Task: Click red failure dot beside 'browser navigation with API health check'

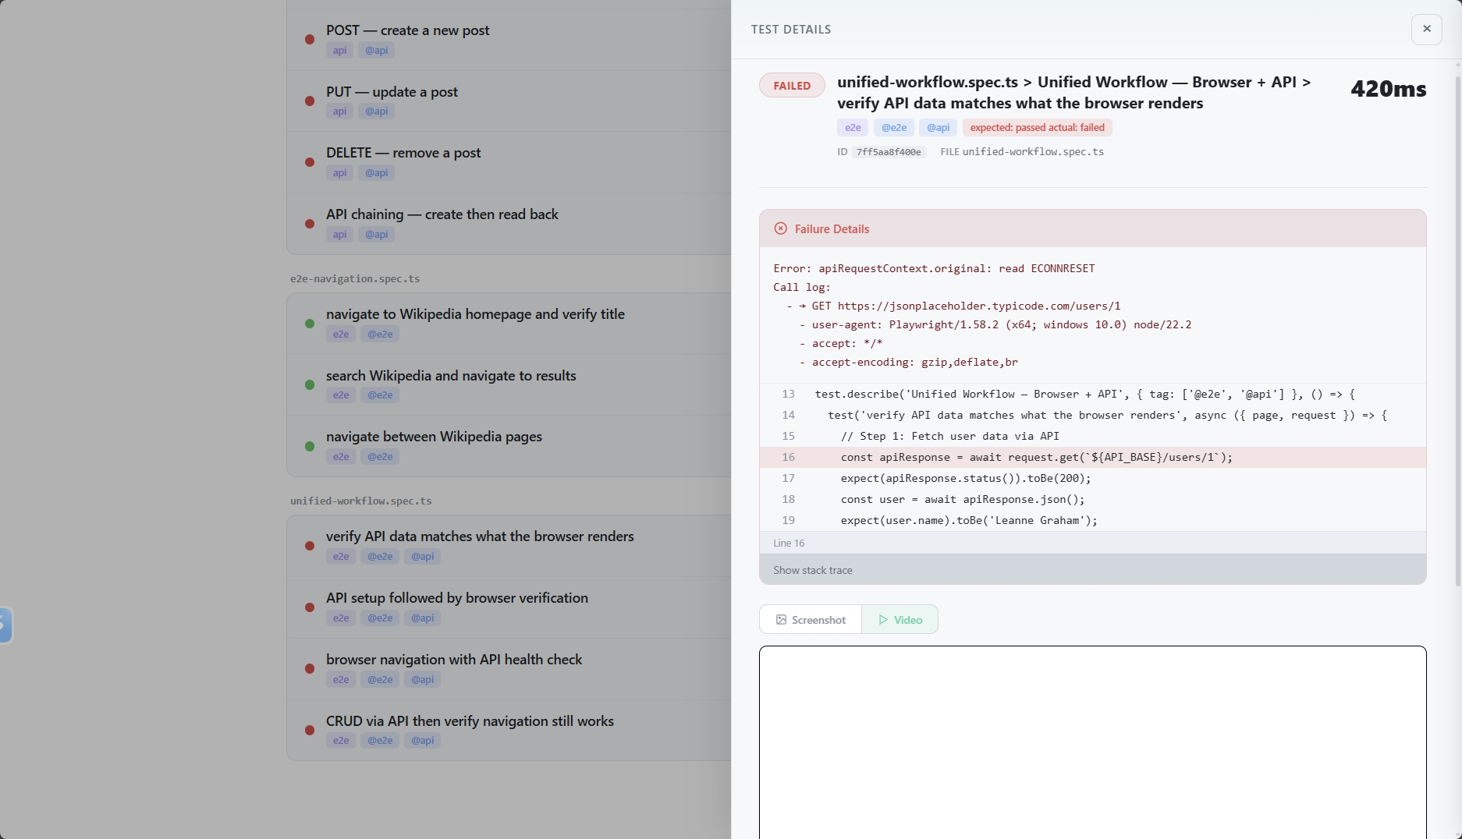Action: [x=310, y=669]
